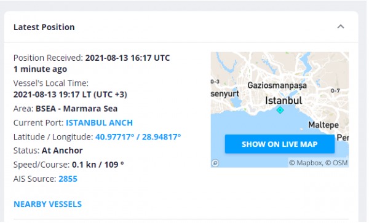Open the 40.97717° / 28.94817° coordinates link
Viewport: 369px width, 223px height.
click(x=138, y=137)
